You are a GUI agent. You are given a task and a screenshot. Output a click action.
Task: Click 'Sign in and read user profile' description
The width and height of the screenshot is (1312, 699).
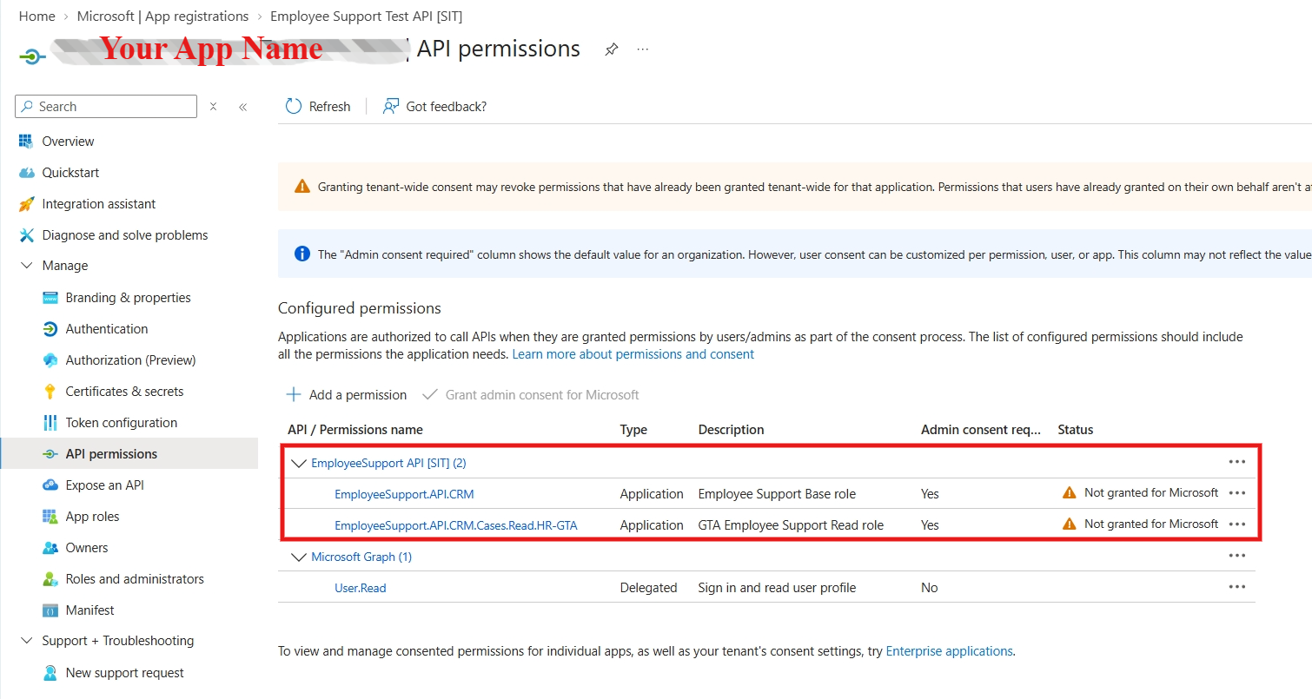(777, 588)
